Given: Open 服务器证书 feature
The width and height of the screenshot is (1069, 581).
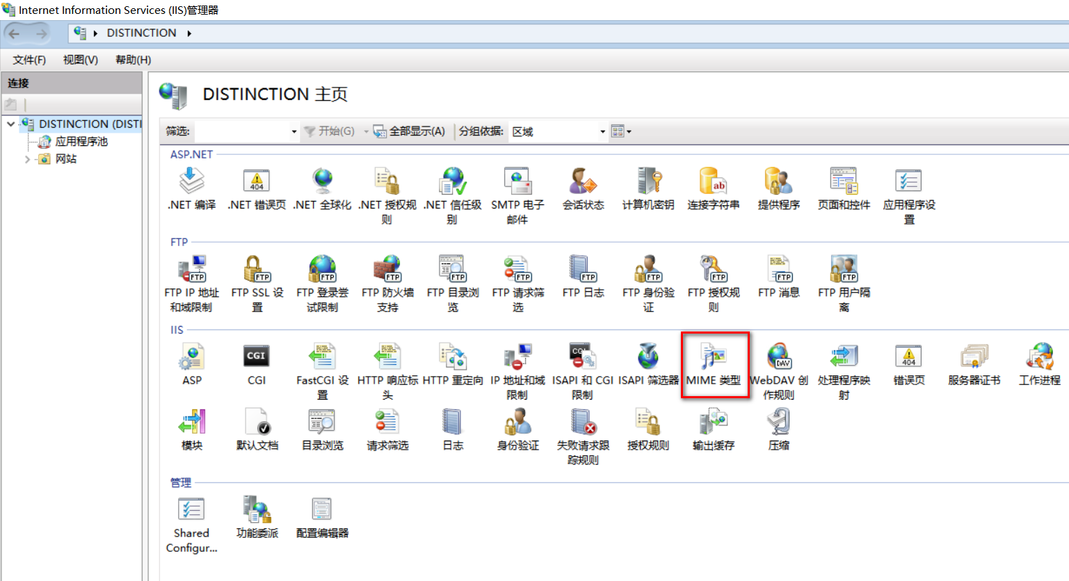Looking at the screenshot, I should [974, 364].
